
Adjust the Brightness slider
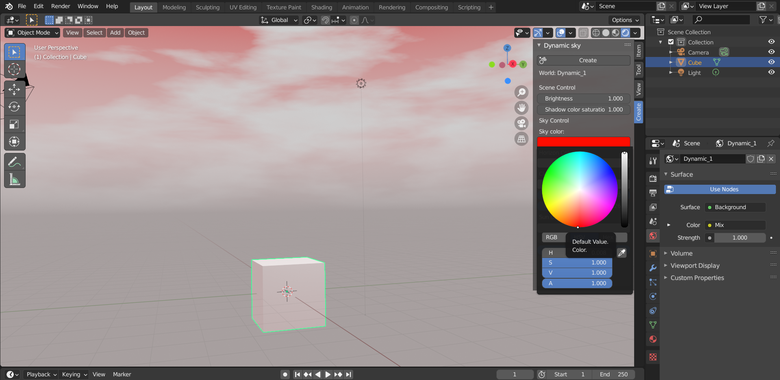[x=584, y=99]
